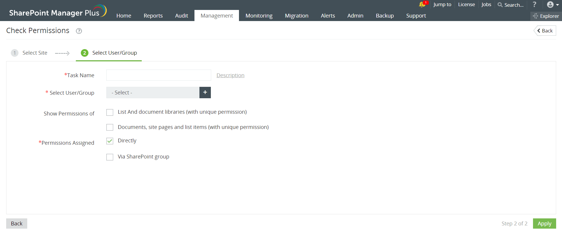
Task: Open the notifications bell icon
Action: tap(422, 4)
